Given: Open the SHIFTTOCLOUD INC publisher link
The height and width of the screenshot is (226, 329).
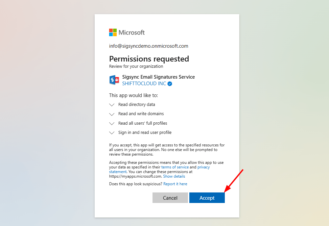Looking at the screenshot, I should [144, 84].
